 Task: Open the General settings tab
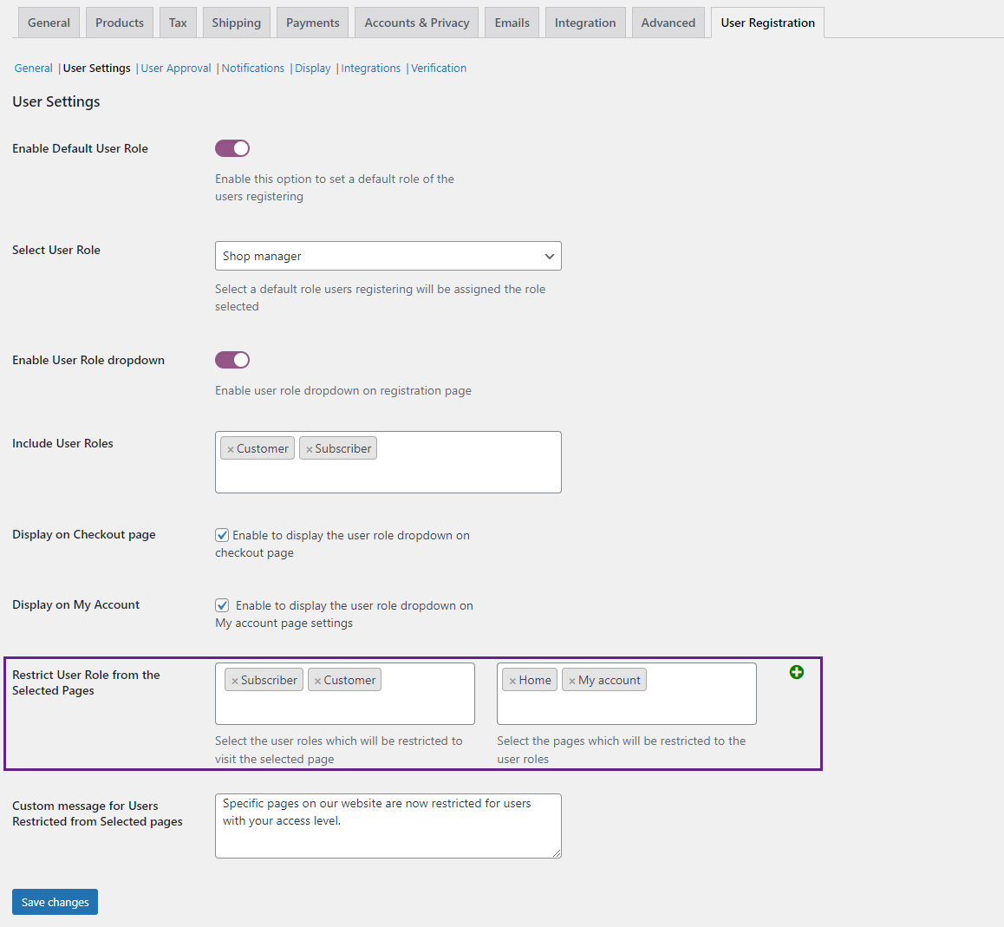point(49,23)
